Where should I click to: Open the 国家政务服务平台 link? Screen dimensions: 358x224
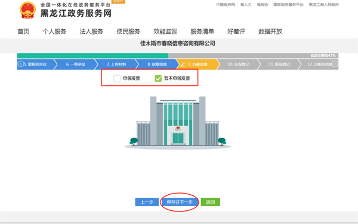pyautogui.click(x=288, y=5)
